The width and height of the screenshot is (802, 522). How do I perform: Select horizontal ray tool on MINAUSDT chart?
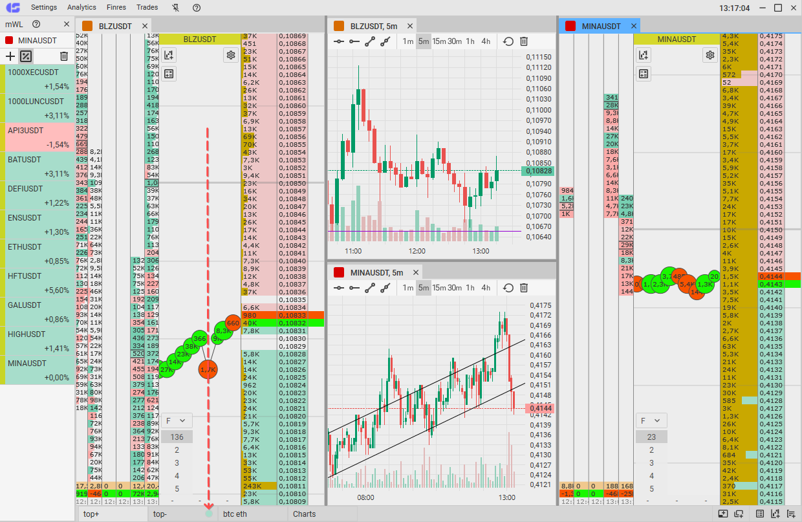tap(354, 288)
